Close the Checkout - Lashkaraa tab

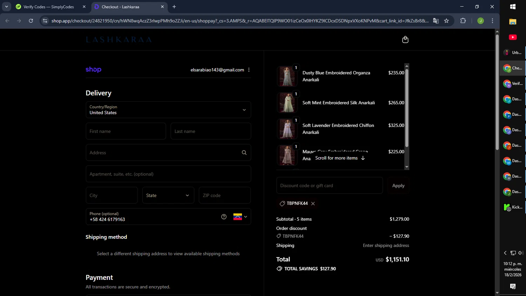pyautogui.click(x=162, y=7)
